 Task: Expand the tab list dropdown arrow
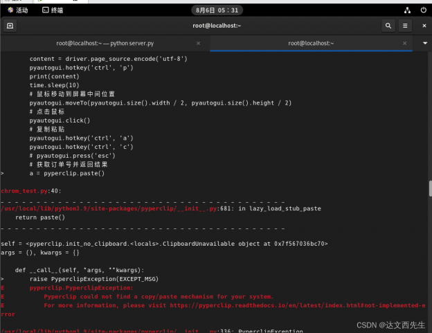[424, 43]
